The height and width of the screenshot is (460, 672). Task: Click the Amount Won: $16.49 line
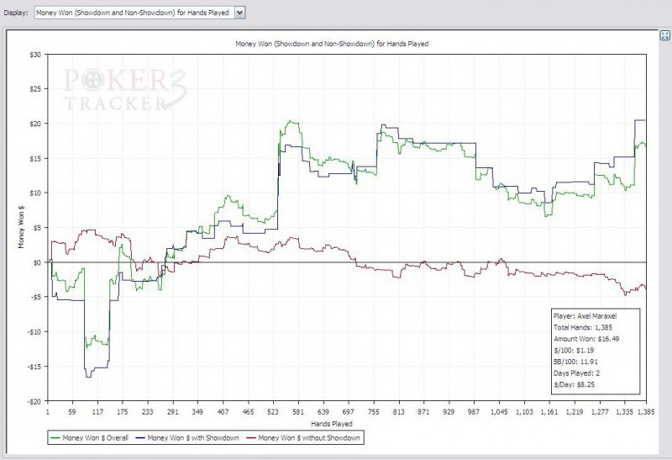(x=585, y=339)
